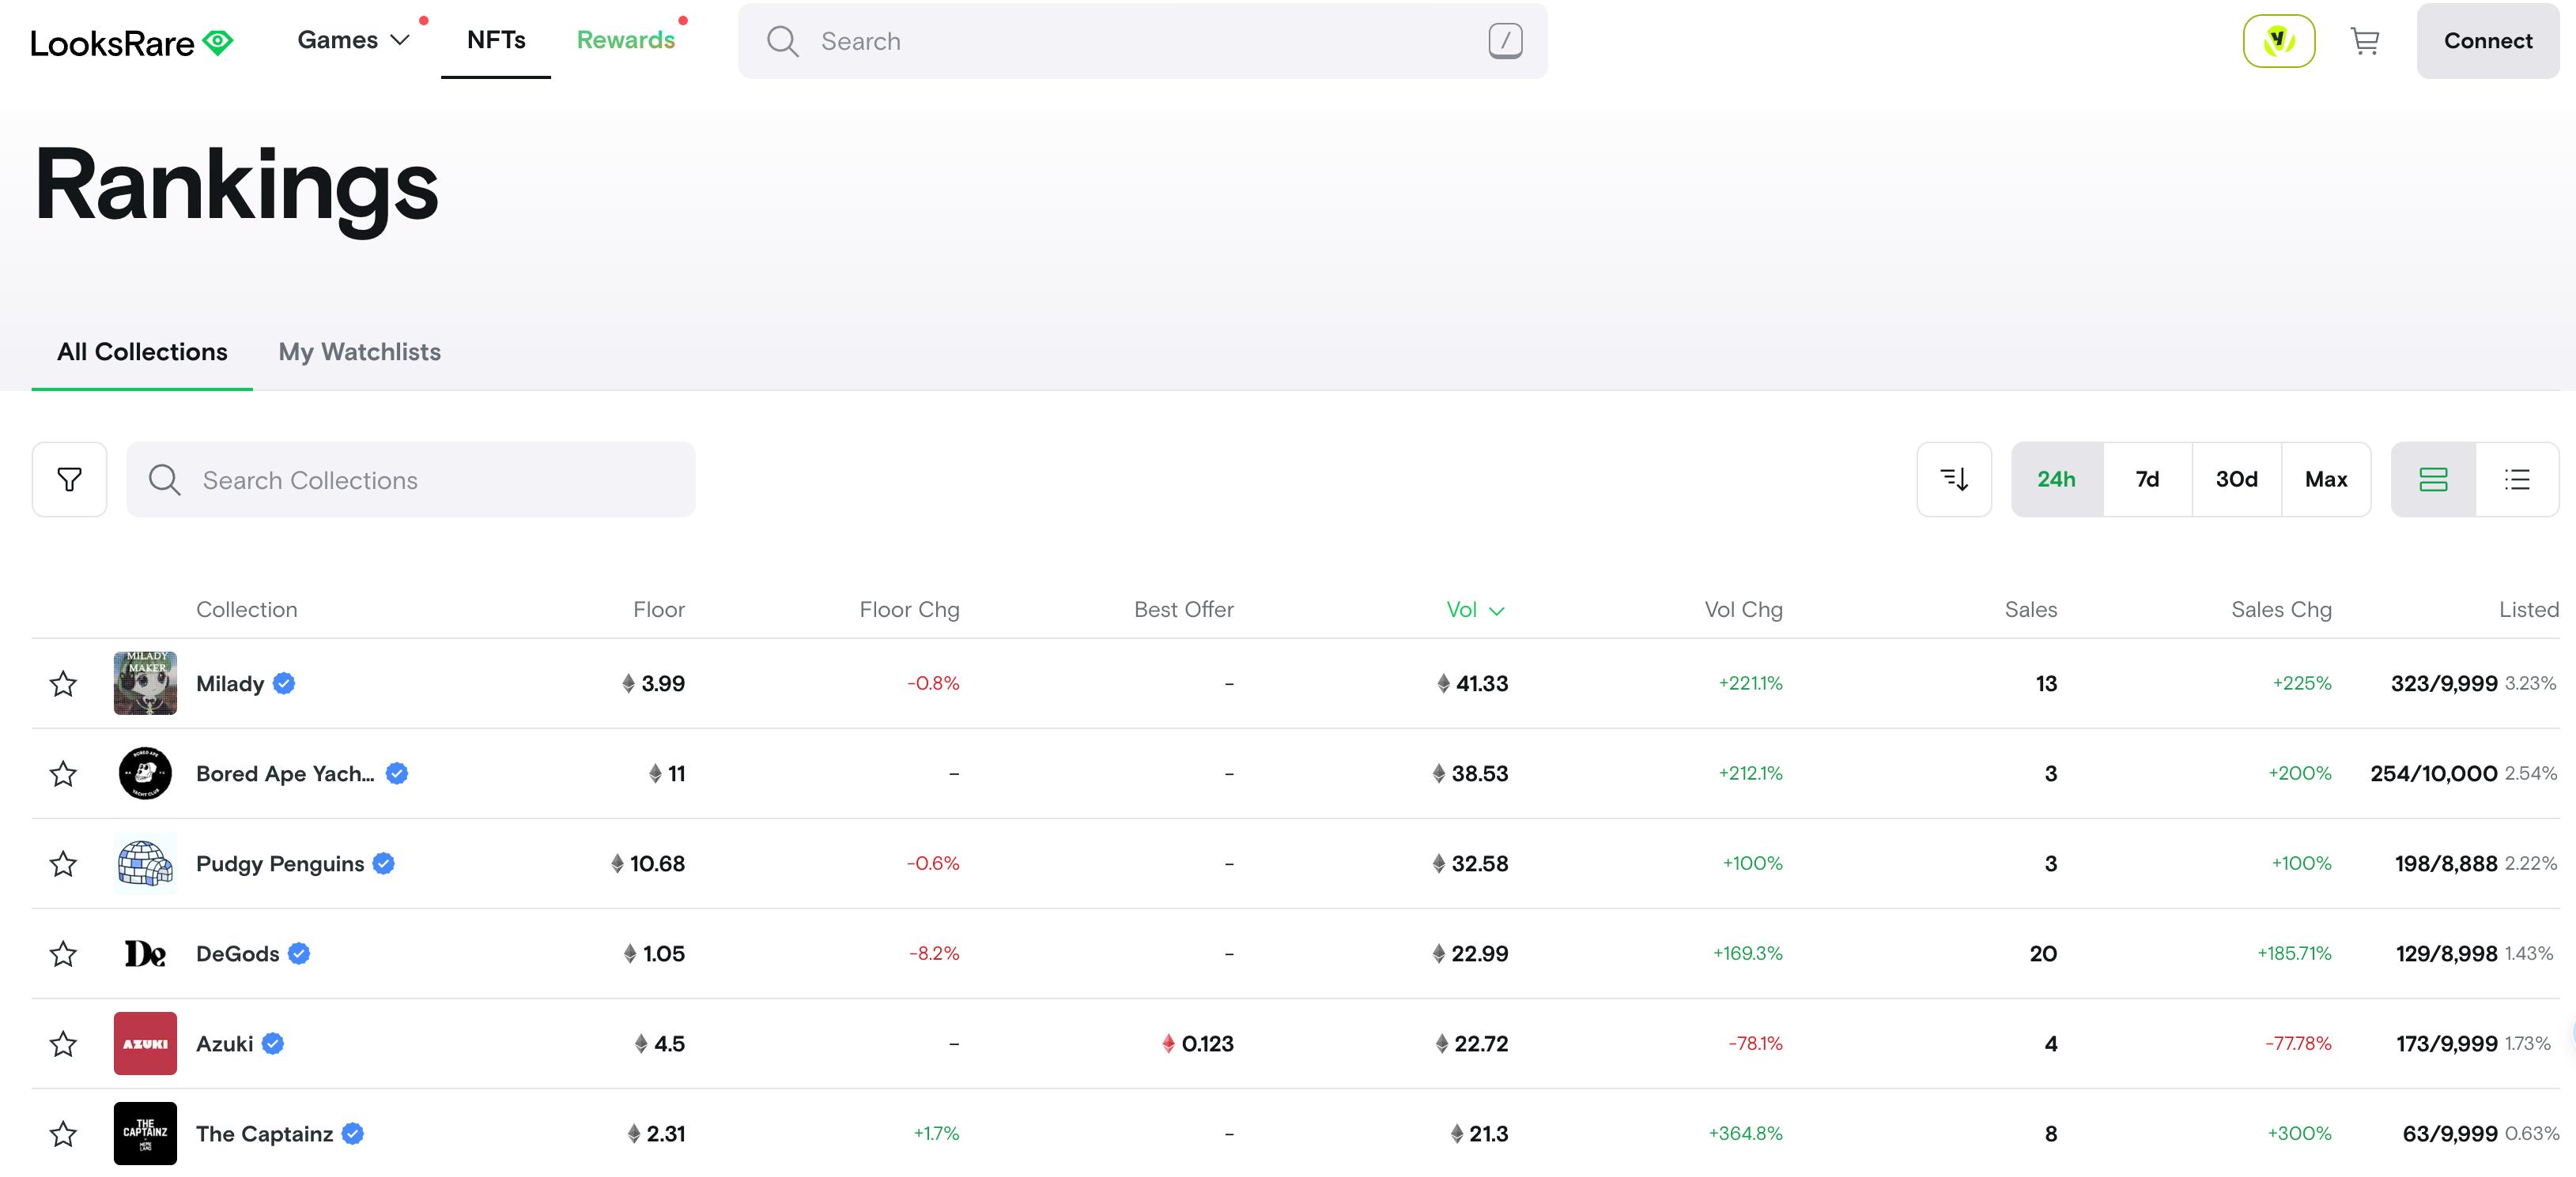Star the Pudgy Penguins collection
Screen dimensions: 2576x1177
[x=63, y=863]
